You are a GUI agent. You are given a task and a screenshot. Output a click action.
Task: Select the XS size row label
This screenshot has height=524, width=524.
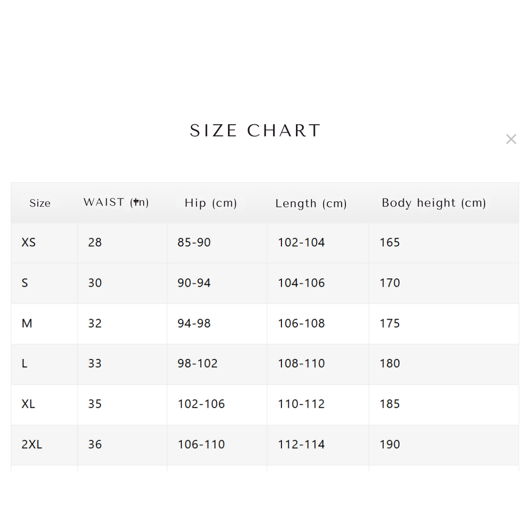point(29,243)
